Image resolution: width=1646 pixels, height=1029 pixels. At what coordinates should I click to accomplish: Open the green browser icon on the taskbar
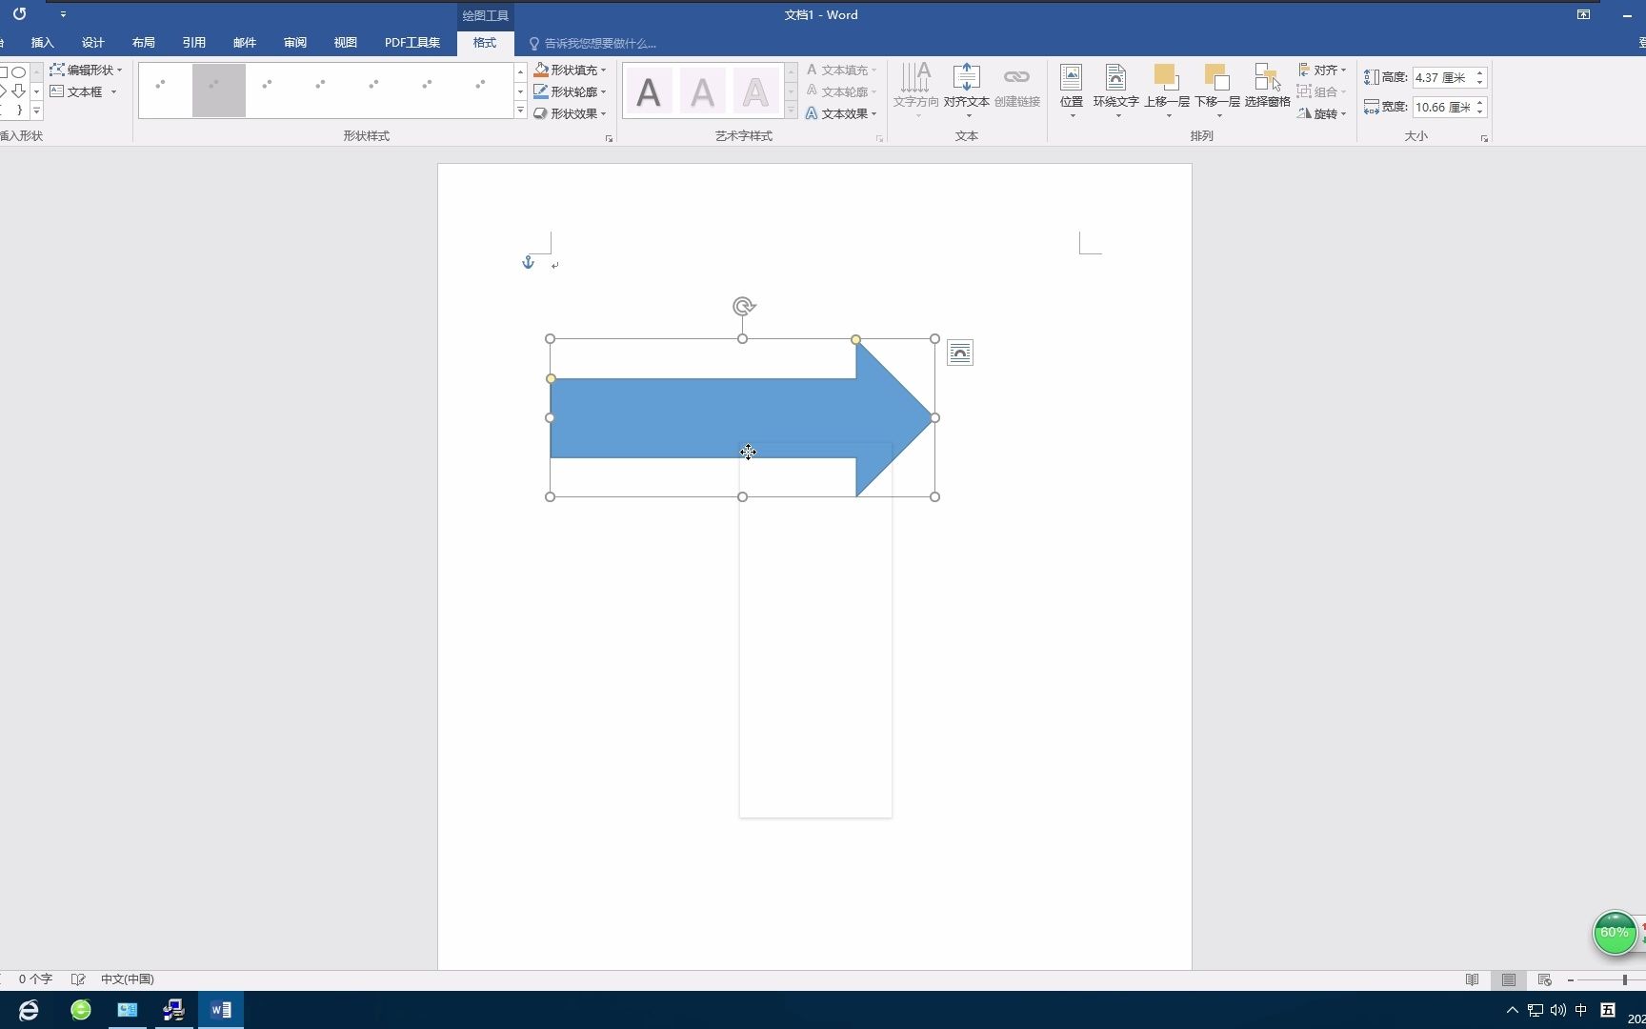[x=81, y=1010]
